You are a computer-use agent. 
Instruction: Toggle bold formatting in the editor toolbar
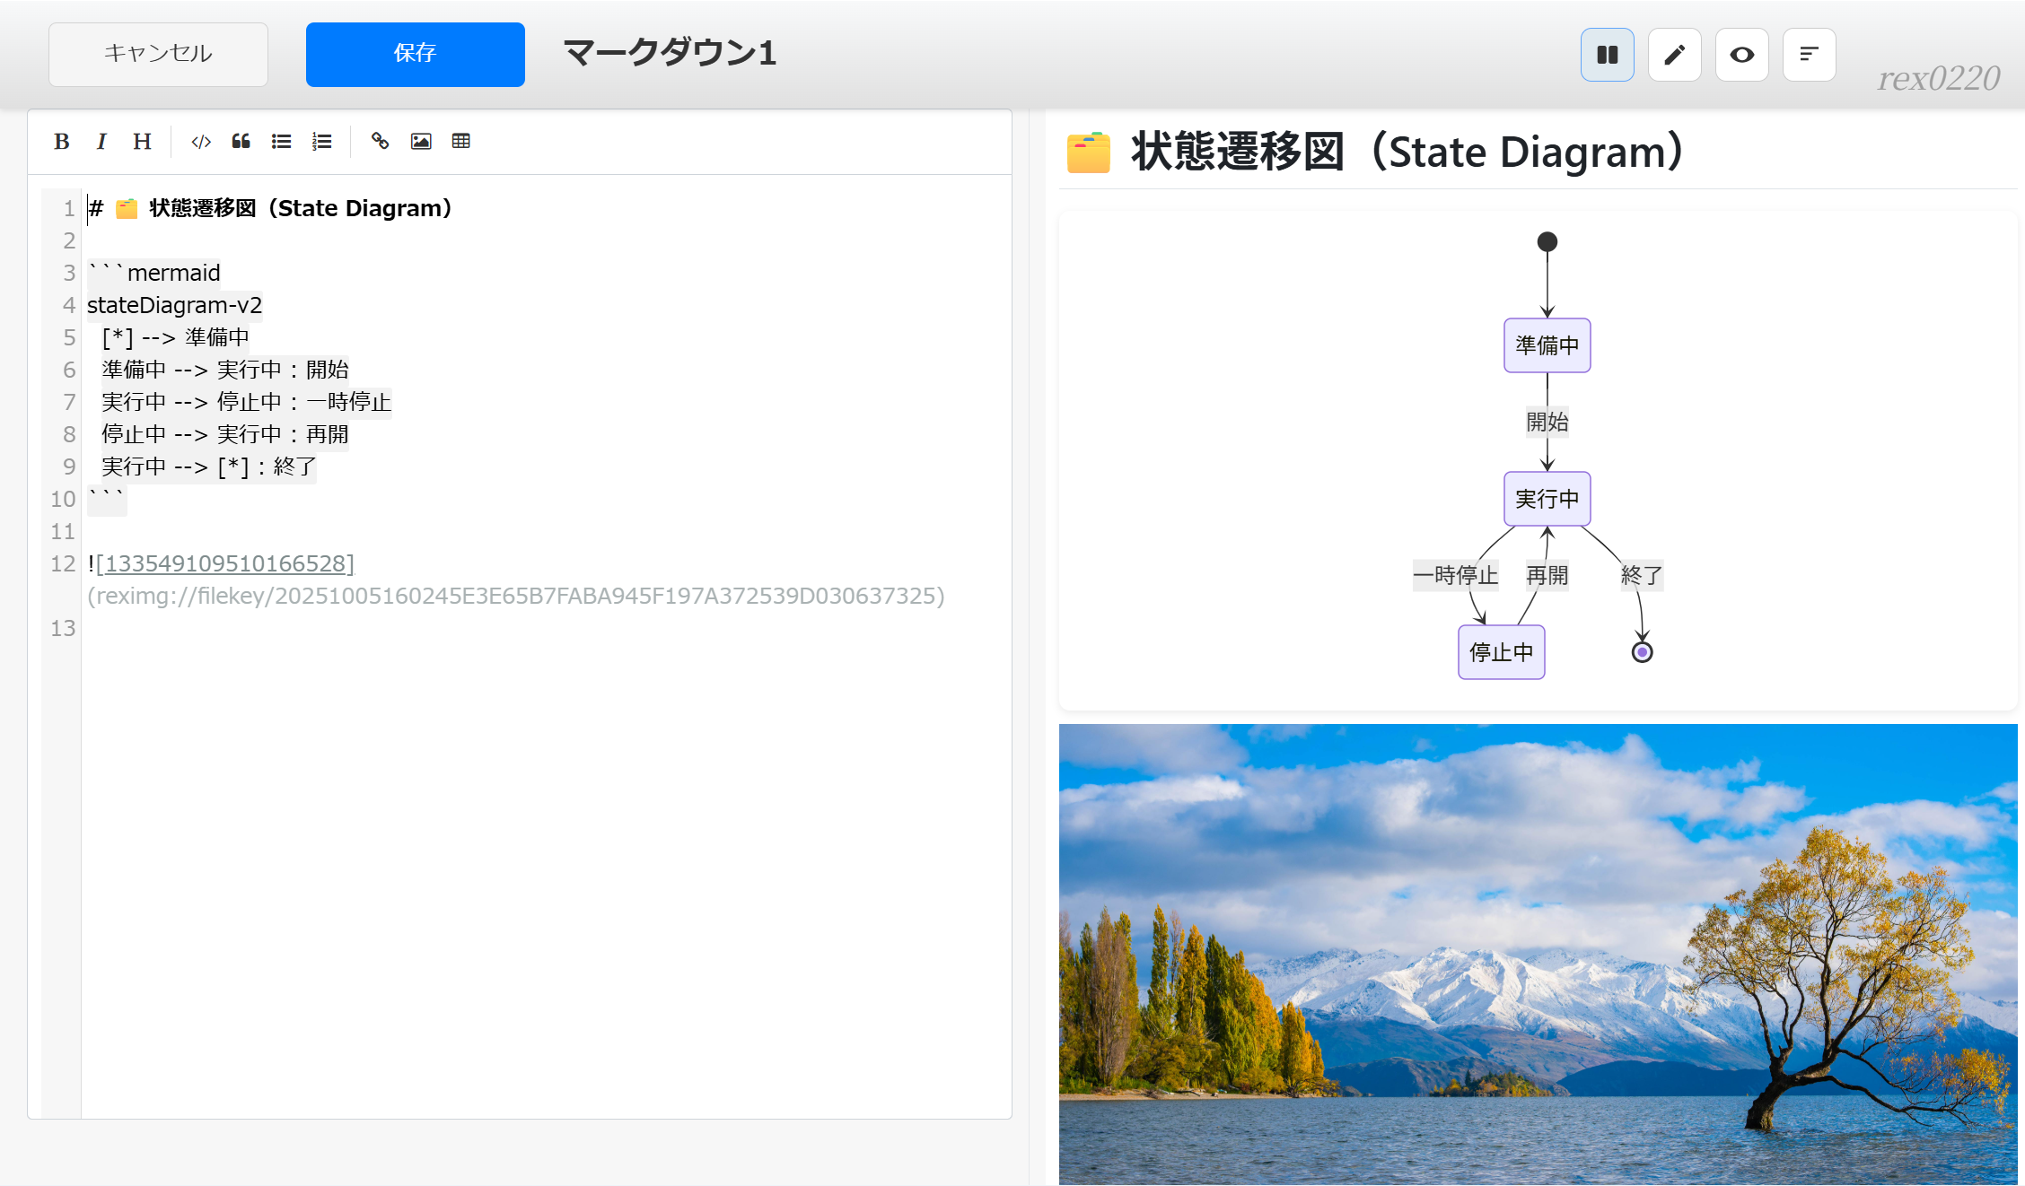(61, 142)
